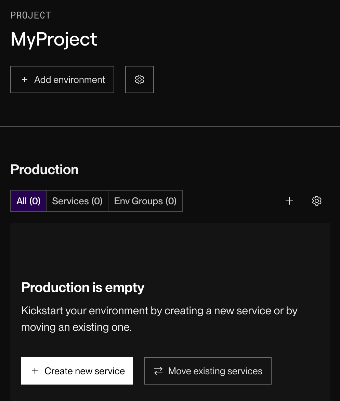
Task: Click the add icon in the Production header row
Action: (x=289, y=201)
